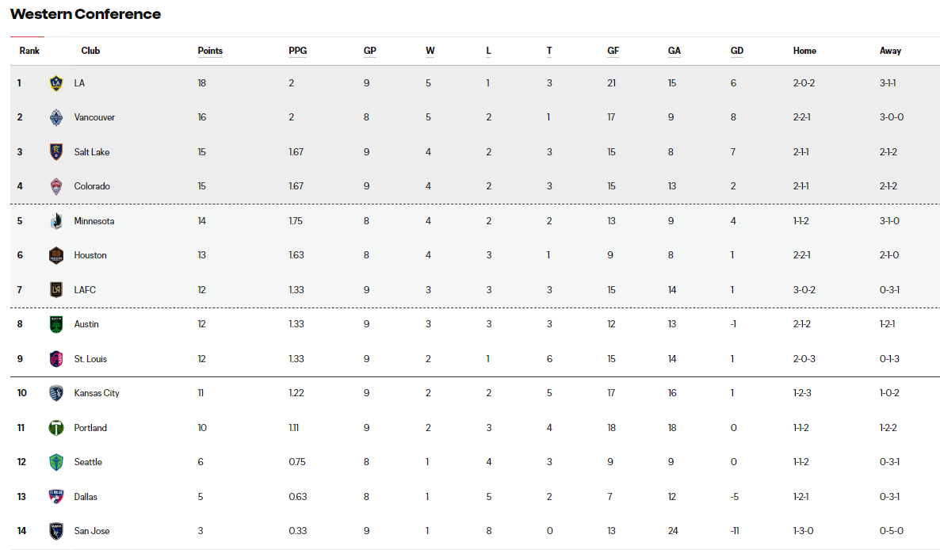Open the Kansas City club link
Viewport: 940px width, 550px height.
(97, 393)
